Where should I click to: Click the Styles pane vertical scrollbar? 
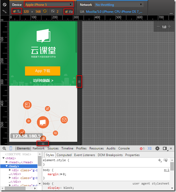[x=172, y=167]
